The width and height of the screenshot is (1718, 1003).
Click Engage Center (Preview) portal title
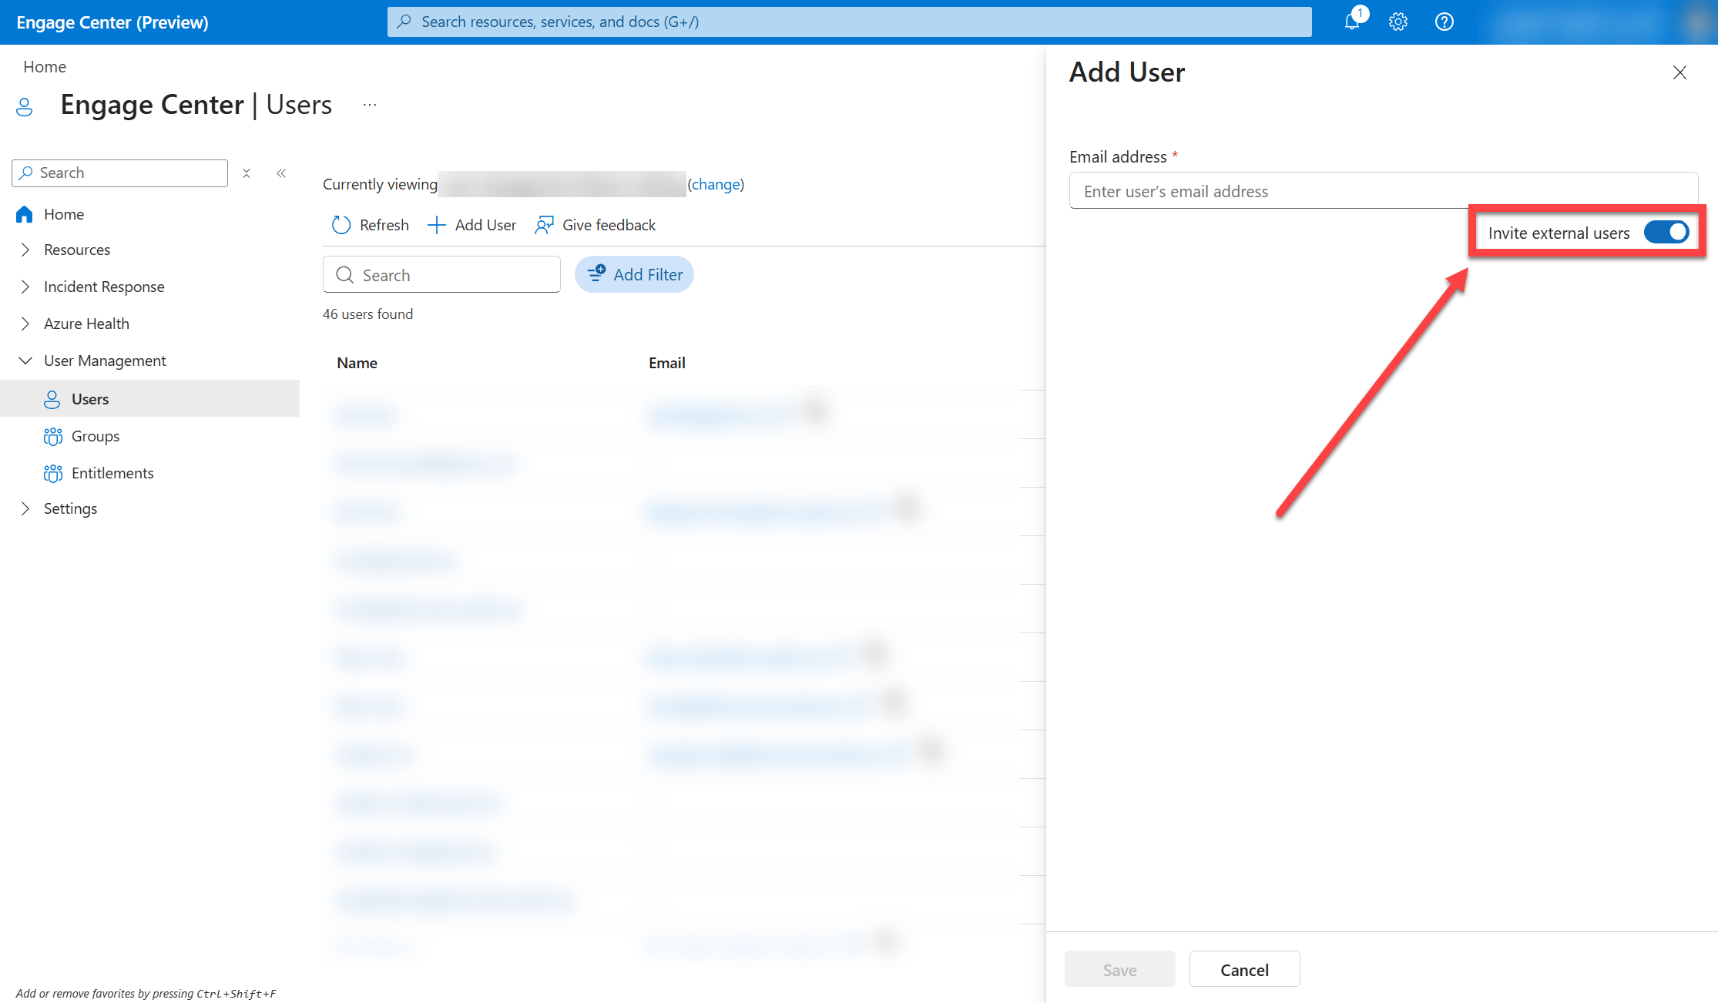(x=112, y=22)
